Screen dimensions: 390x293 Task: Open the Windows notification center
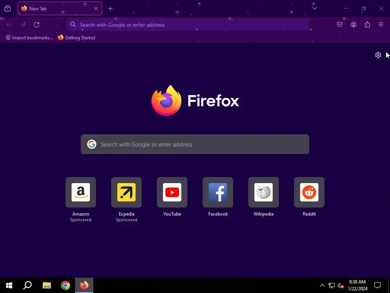(x=377, y=285)
